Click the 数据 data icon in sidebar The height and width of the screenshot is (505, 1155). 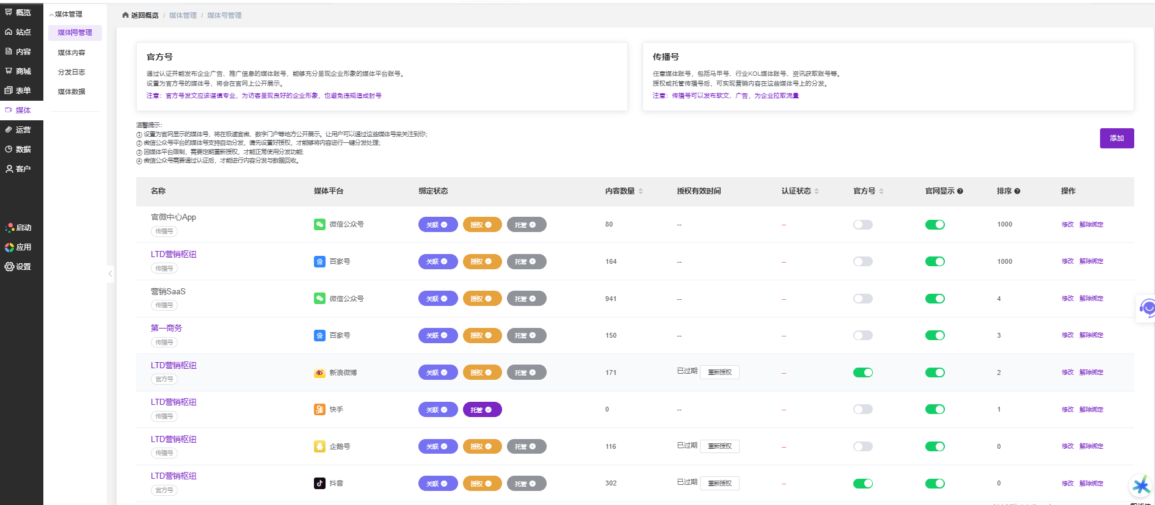click(9, 149)
